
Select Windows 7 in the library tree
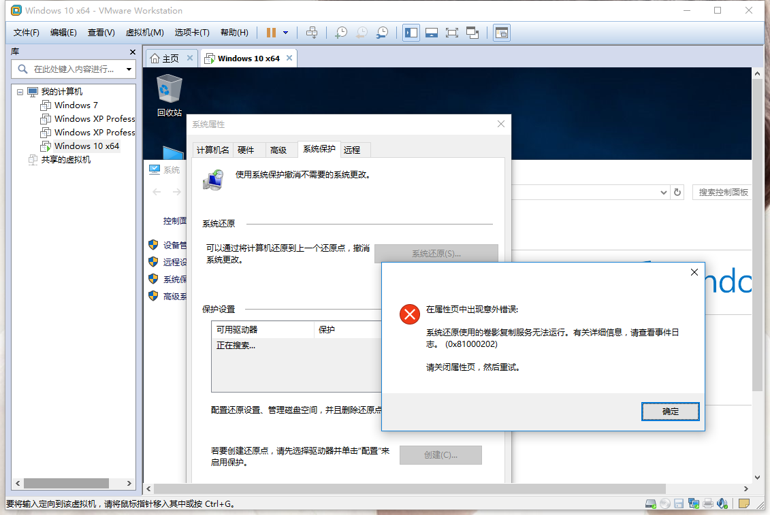click(x=76, y=105)
